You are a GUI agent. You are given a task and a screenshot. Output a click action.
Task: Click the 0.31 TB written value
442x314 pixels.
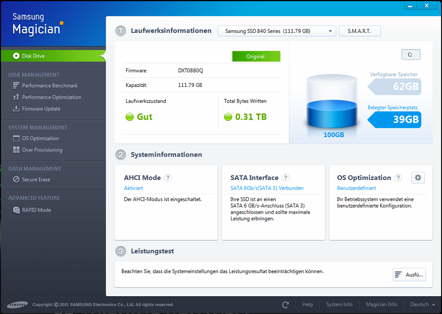pyautogui.click(x=251, y=117)
